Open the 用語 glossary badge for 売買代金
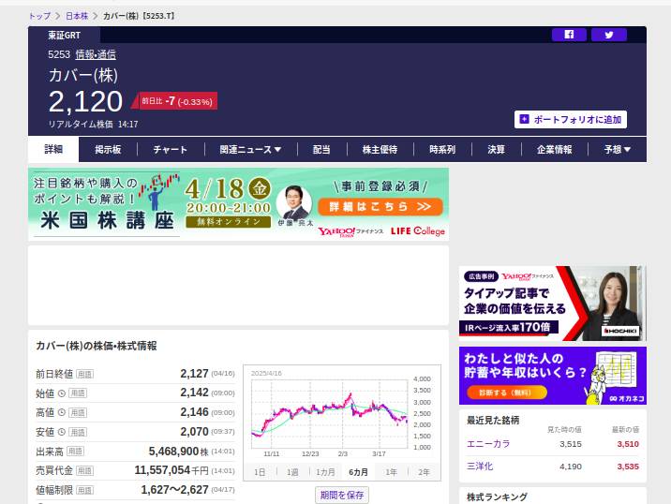The image size is (671, 504). 84,470
